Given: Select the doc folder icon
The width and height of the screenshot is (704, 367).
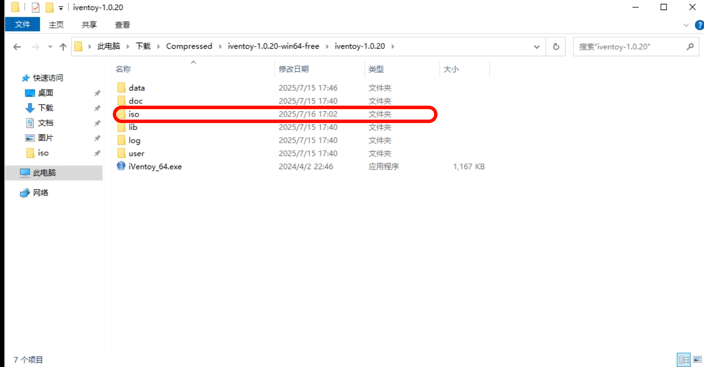Looking at the screenshot, I should coord(121,100).
